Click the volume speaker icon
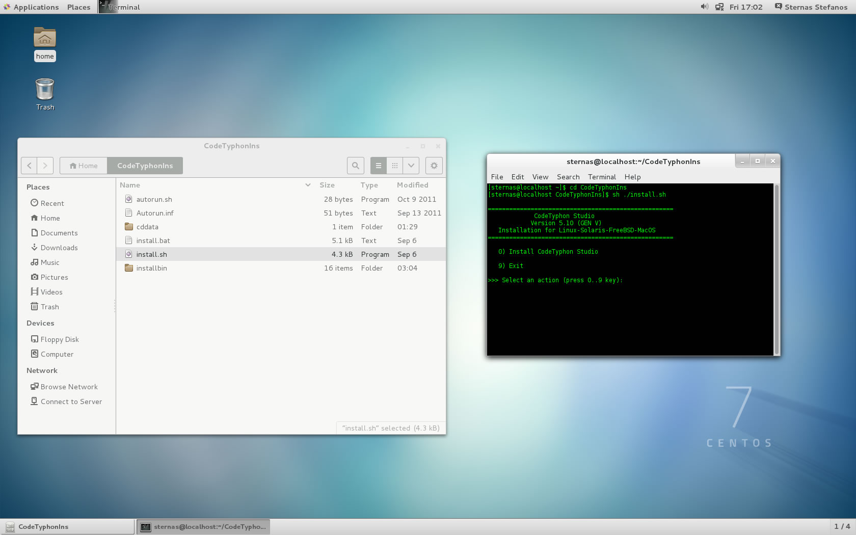 (705, 7)
